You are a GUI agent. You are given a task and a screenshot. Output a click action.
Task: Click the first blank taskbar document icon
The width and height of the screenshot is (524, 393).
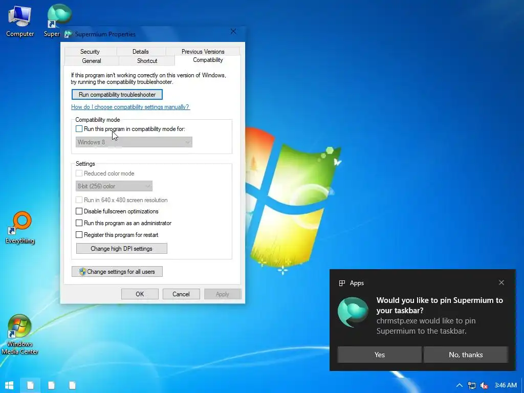click(x=30, y=385)
